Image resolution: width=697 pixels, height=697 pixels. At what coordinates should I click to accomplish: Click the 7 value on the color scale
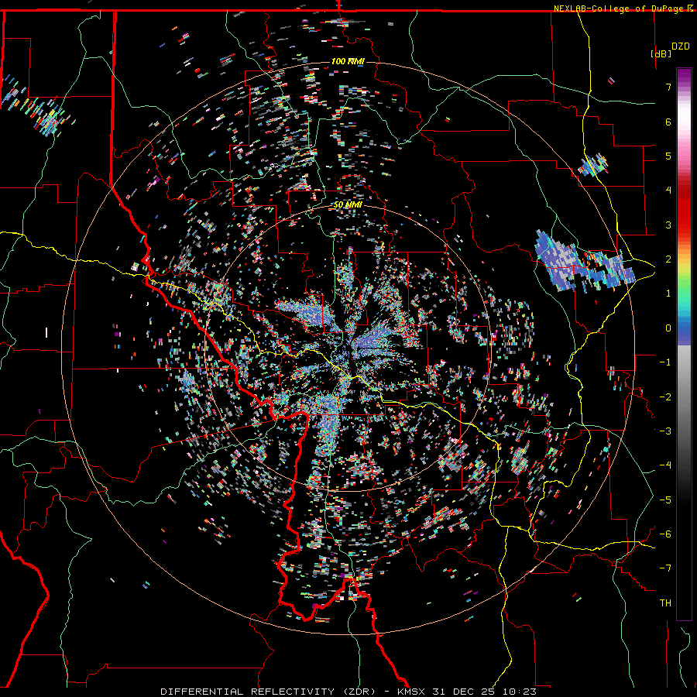668,87
